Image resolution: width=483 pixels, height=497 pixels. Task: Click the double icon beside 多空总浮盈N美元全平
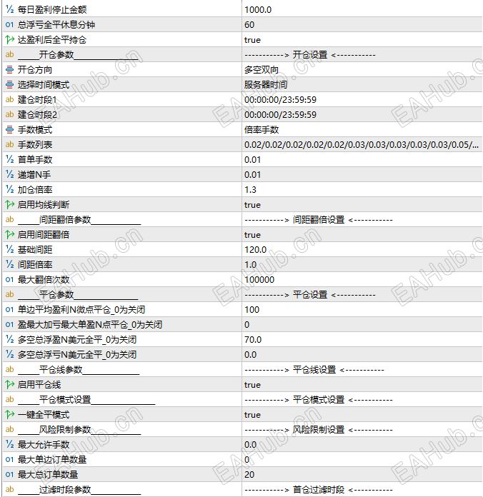(9, 339)
